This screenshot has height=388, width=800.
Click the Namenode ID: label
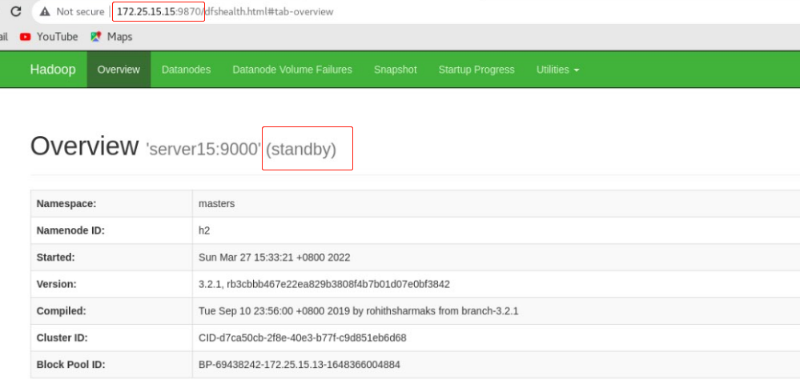click(x=70, y=230)
